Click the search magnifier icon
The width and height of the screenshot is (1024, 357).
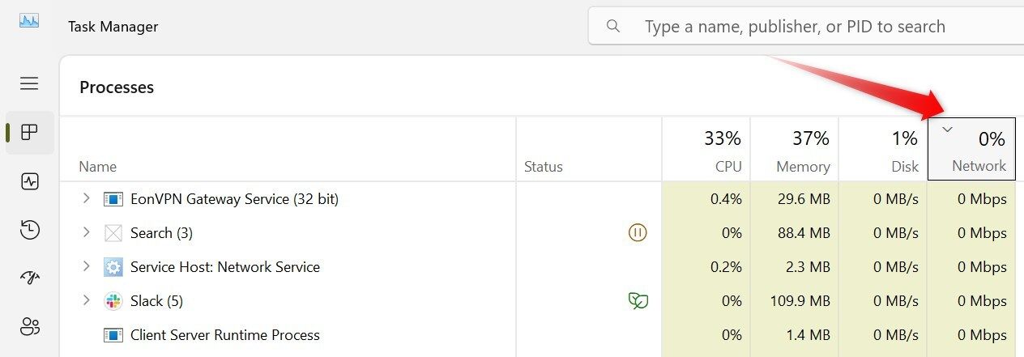[613, 27]
